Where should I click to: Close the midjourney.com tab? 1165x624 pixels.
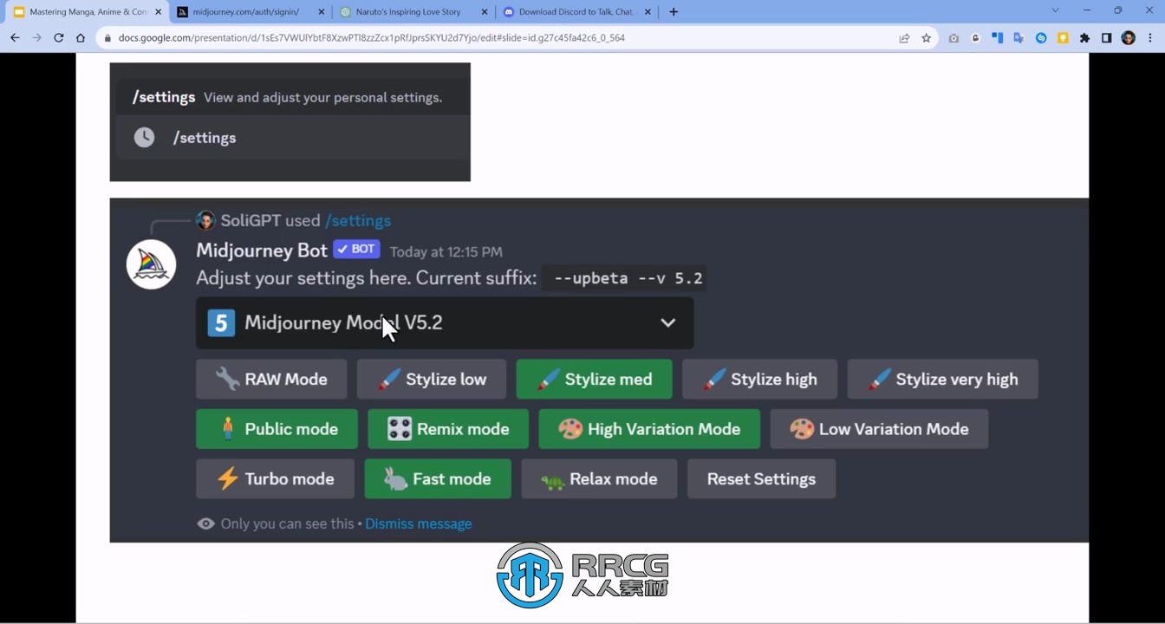(322, 12)
